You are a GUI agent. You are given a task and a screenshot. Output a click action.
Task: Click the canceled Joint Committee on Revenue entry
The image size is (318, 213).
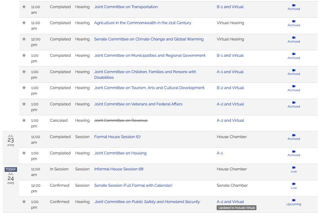[121, 120]
